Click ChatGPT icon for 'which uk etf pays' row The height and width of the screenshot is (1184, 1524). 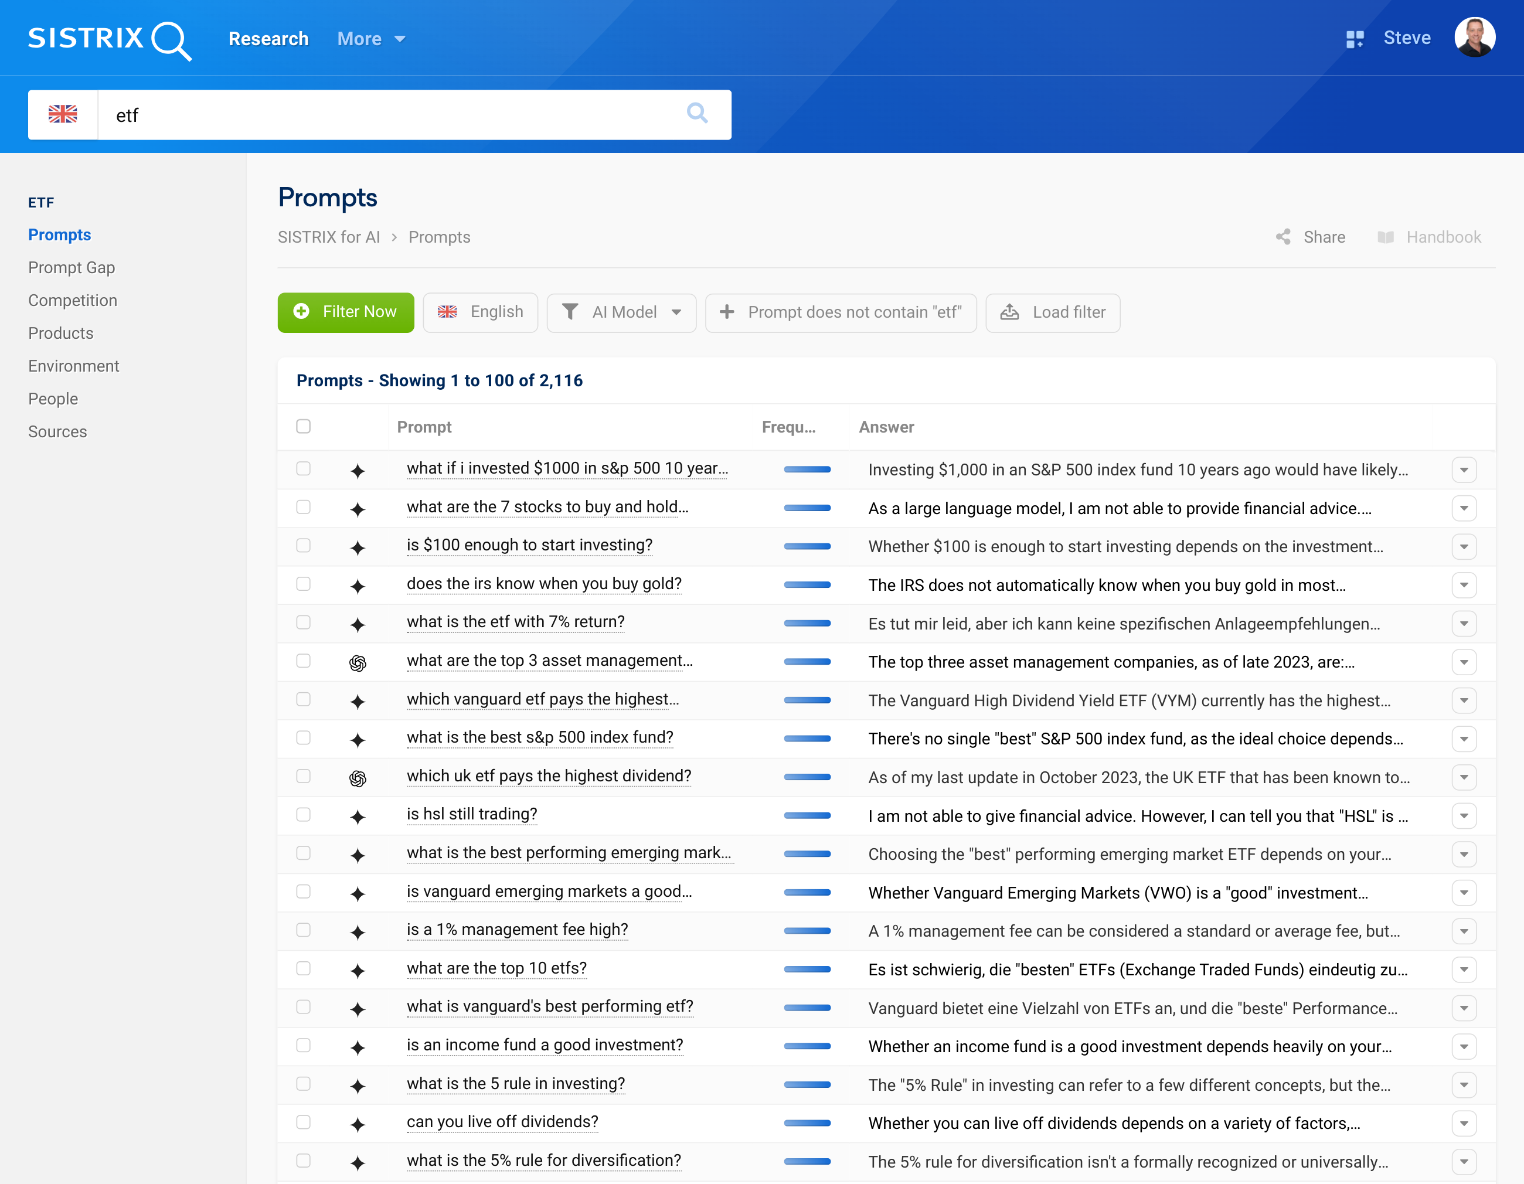[358, 778]
